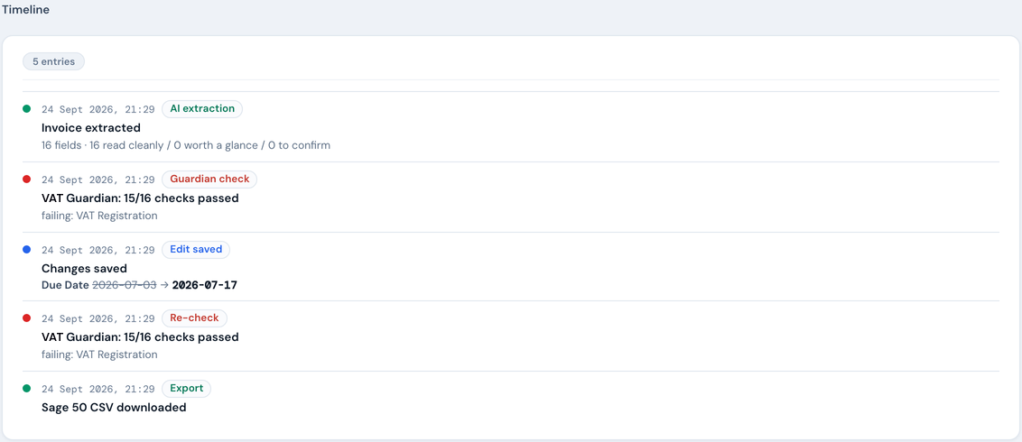Click 'failing: VAT Registration' under Guardian check
This screenshot has height=442, width=1022.
point(99,216)
